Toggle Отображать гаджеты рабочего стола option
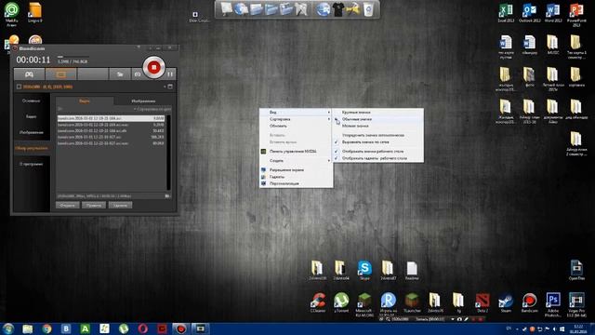This screenshot has width=595, height=335. [378, 158]
